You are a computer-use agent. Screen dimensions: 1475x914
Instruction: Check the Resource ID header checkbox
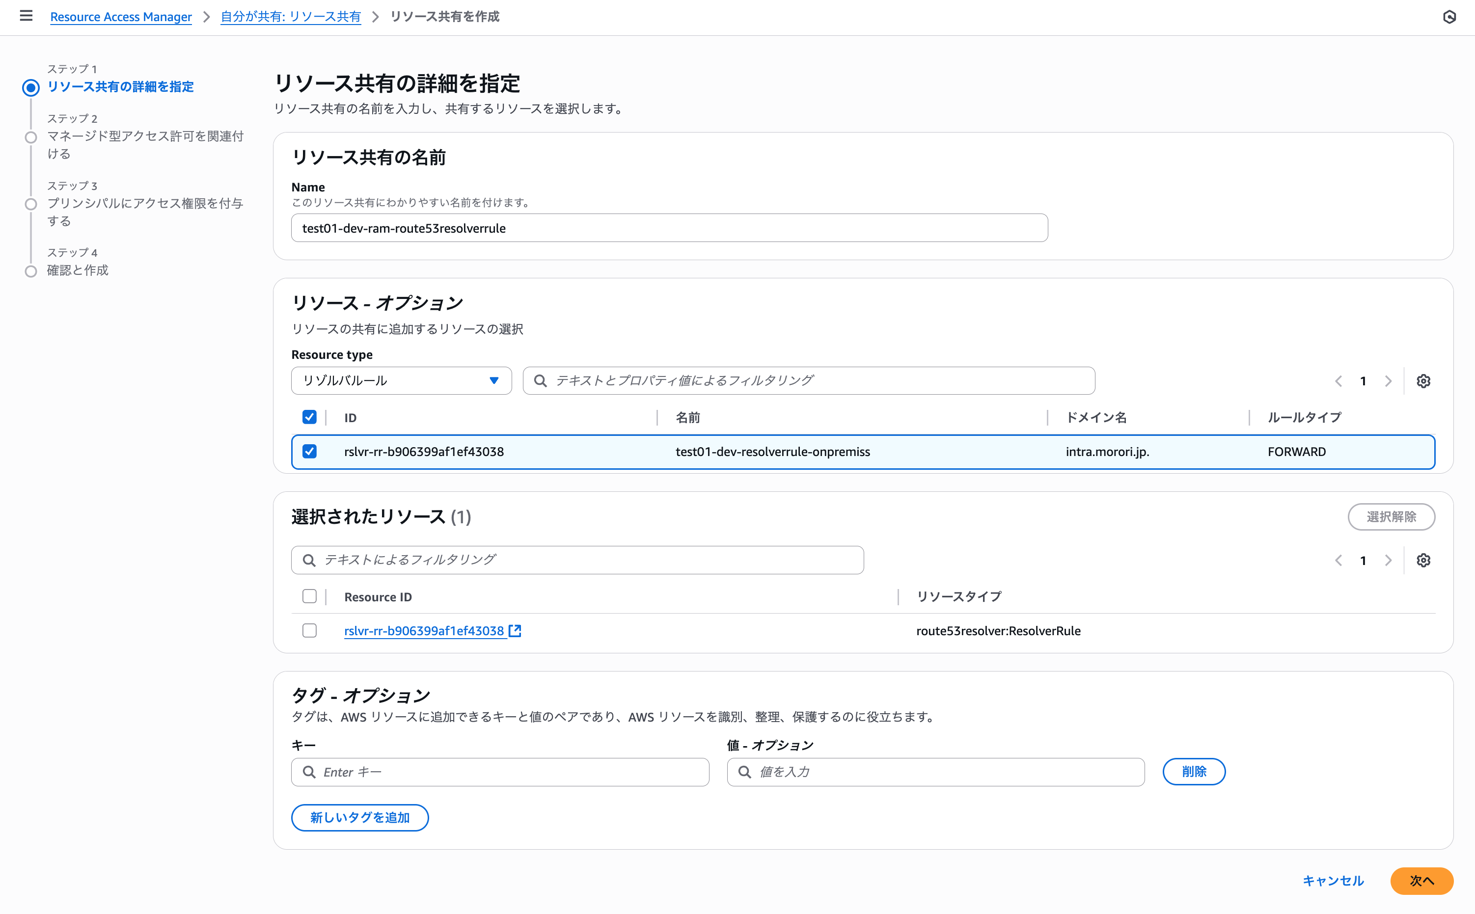(x=309, y=596)
